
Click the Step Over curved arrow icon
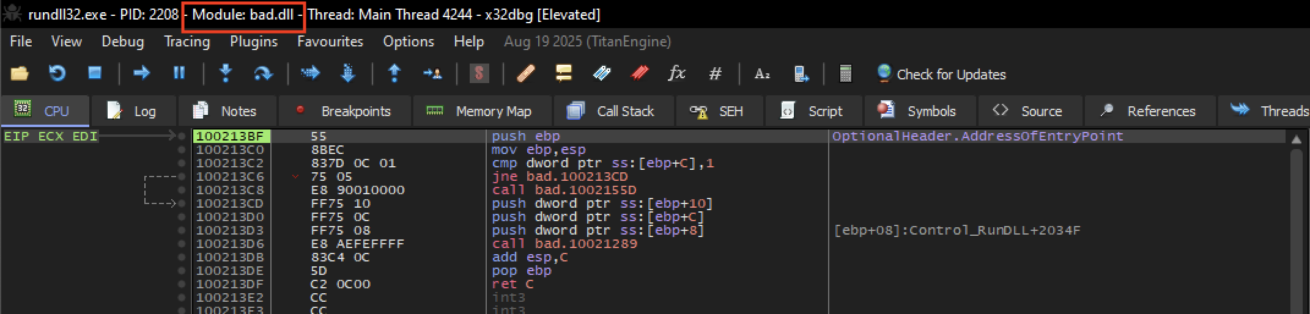pos(263,74)
